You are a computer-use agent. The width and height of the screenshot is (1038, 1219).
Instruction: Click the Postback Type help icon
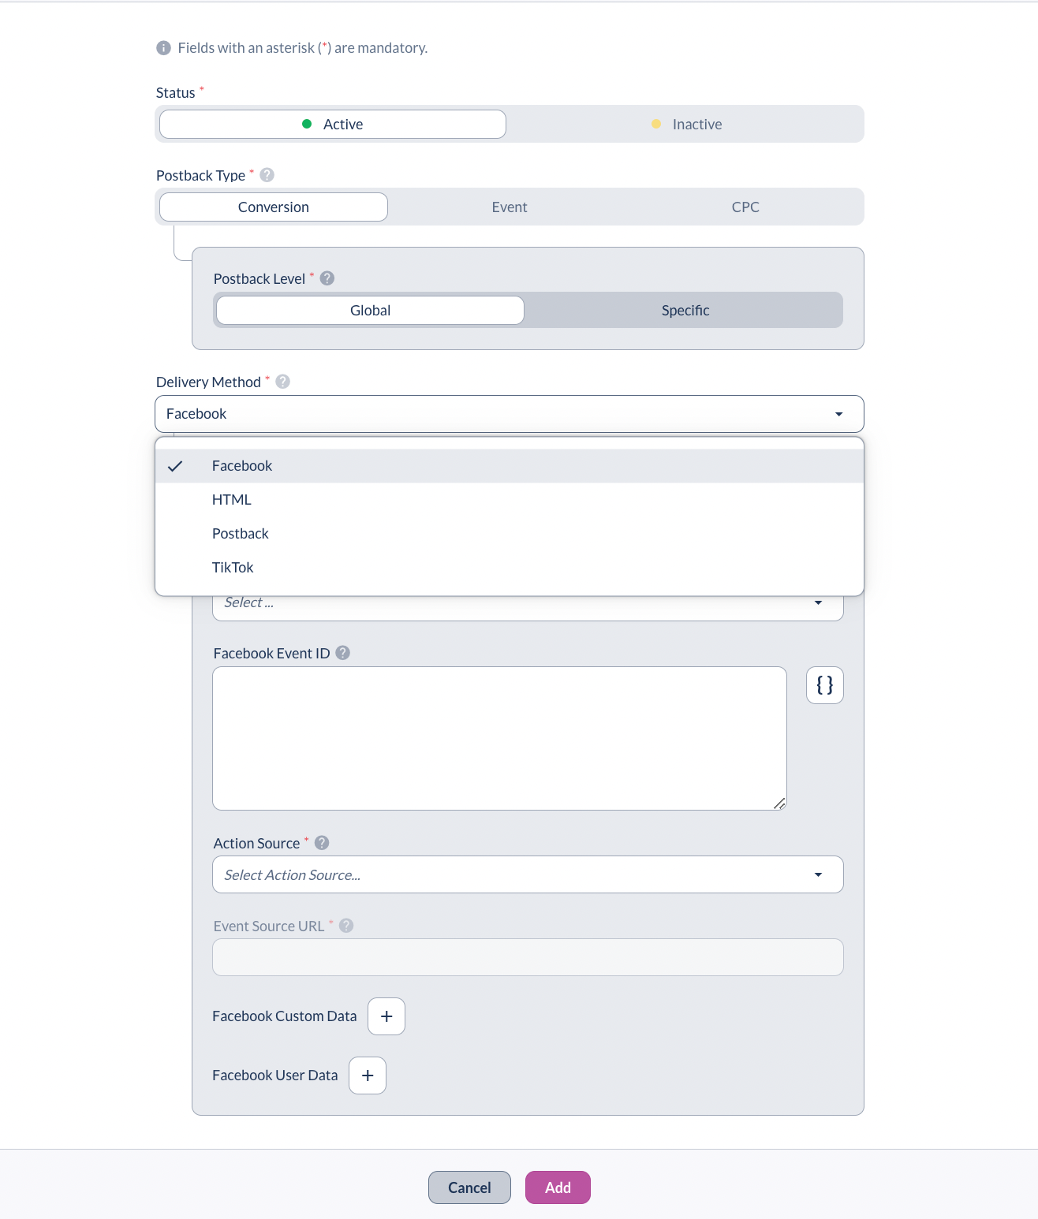(x=267, y=175)
